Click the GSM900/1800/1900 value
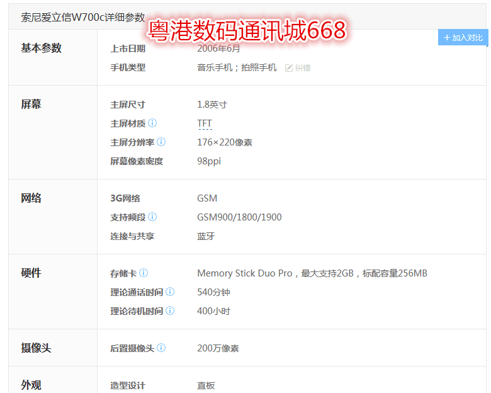491x393 pixels. pos(239,217)
